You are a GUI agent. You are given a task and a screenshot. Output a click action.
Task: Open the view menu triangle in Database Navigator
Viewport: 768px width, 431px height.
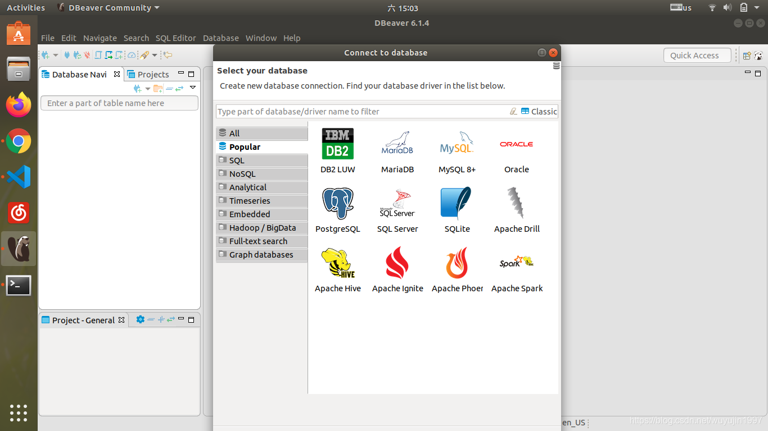point(193,87)
